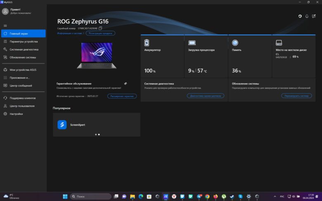This screenshot has height=201, width=322.
Task: Go to Системная диагностика in the sidebar
Action: click(24, 49)
